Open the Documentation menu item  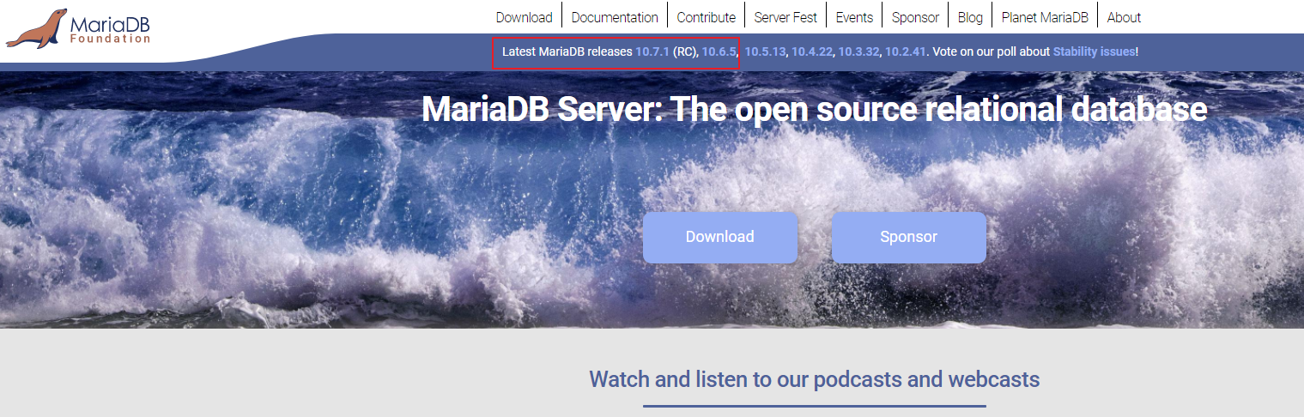(615, 17)
